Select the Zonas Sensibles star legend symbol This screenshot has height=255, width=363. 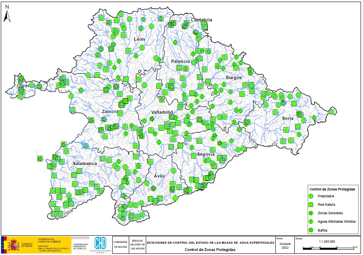(x=311, y=213)
